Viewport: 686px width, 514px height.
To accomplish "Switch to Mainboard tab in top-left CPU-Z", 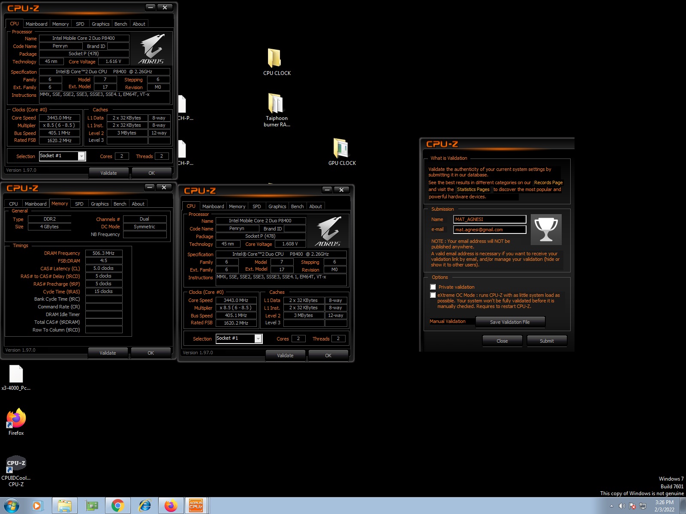I will pos(36,24).
